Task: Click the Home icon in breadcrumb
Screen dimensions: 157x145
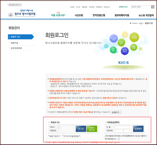Action: click(x=131, y=23)
